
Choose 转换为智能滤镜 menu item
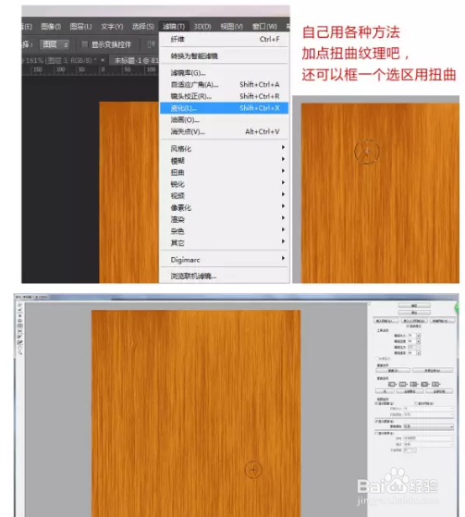pyautogui.click(x=224, y=56)
